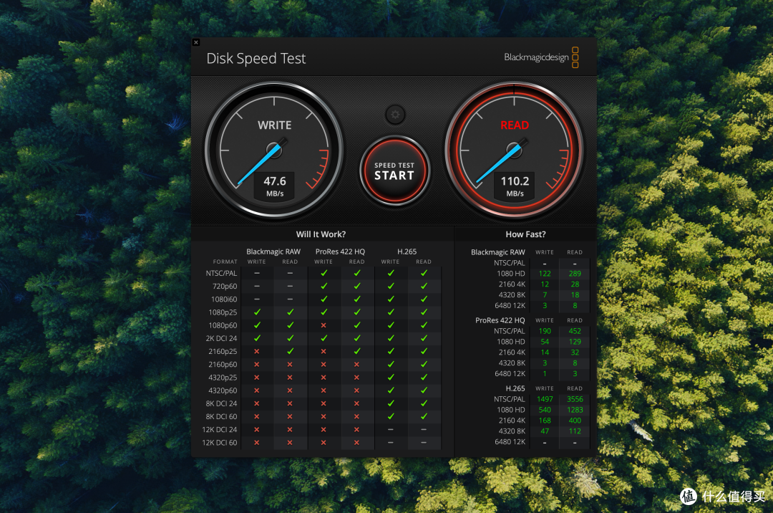Click Blackmagic RAW header in How Fast panel
The height and width of the screenshot is (513, 773).
498,252
